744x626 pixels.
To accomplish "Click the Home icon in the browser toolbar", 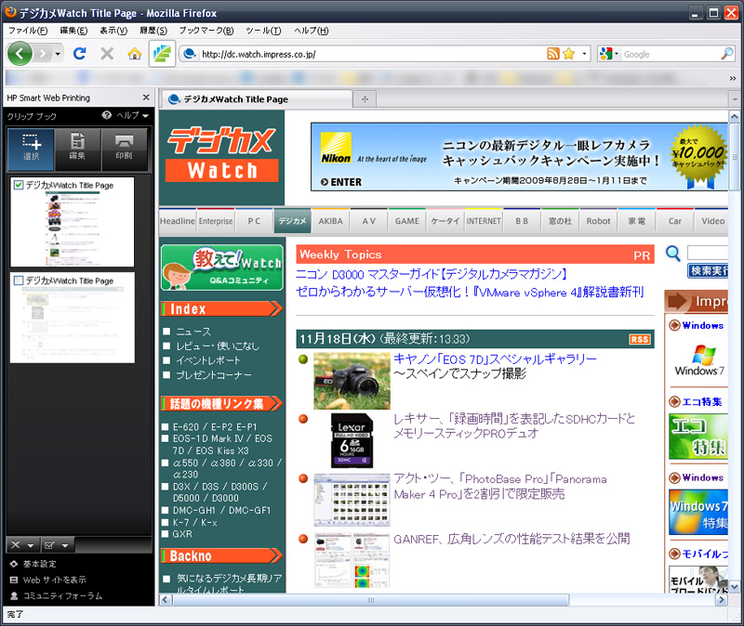I will pos(132,54).
